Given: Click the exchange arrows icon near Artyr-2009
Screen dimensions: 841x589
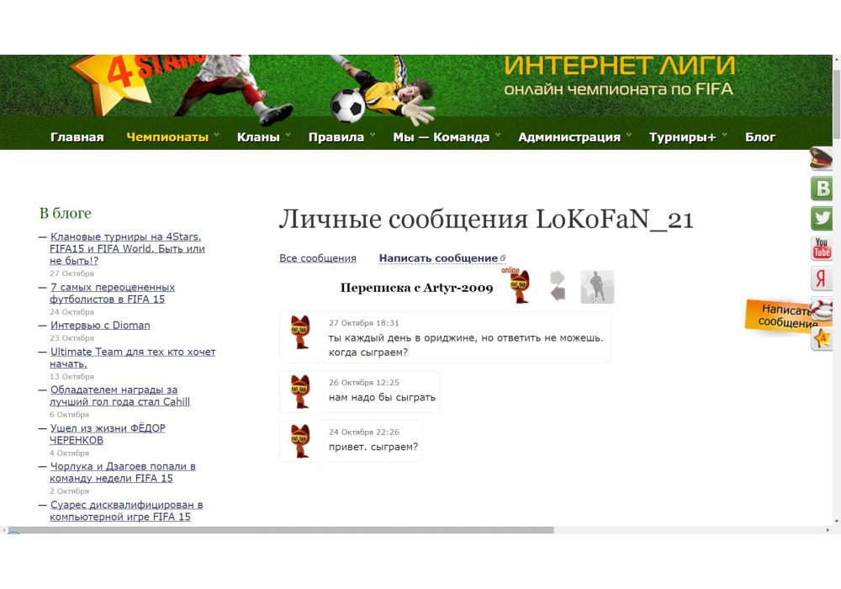Looking at the screenshot, I should (558, 286).
